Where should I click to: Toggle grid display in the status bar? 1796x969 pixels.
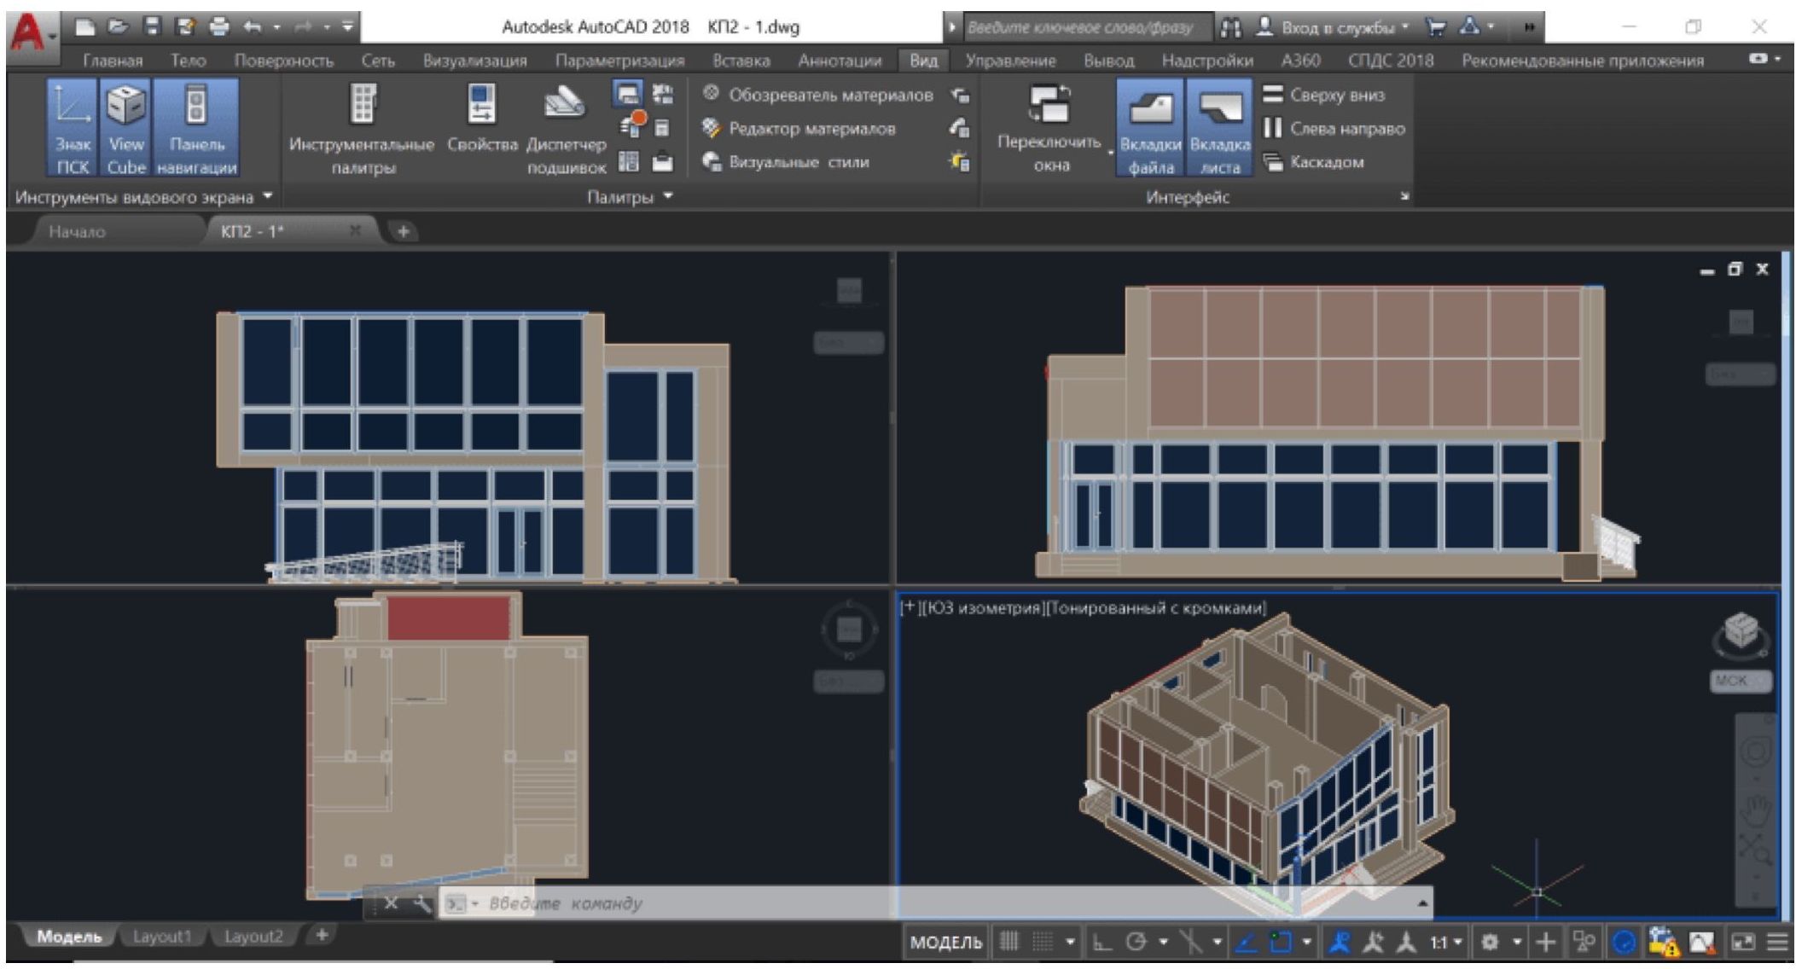click(1009, 942)
